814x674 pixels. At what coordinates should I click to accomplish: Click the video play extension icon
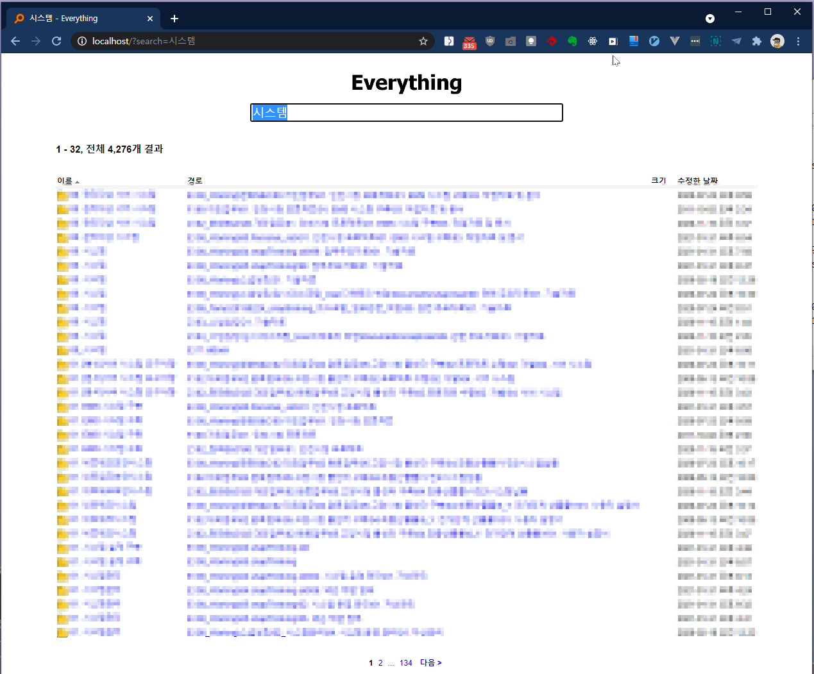click(613, 41)
